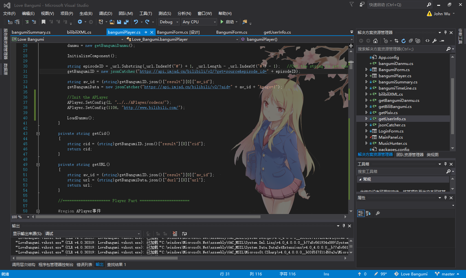Expand the MainPanel.cs tree node

click(366, 137)
